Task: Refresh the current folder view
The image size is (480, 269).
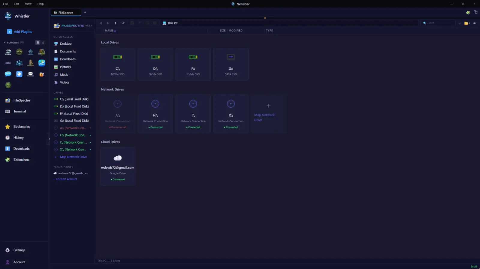Action: click(x=123, y=23)
